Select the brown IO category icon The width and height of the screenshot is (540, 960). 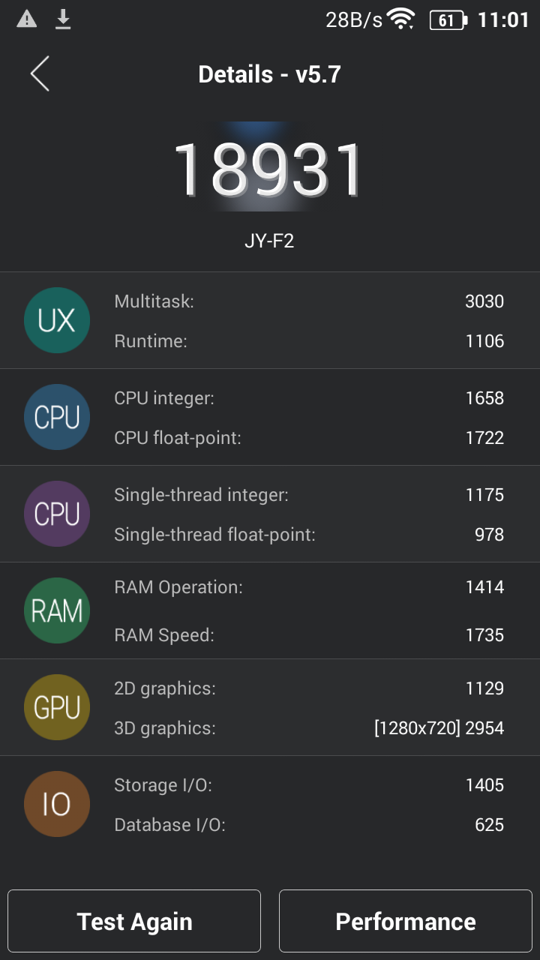coord(57,804)
